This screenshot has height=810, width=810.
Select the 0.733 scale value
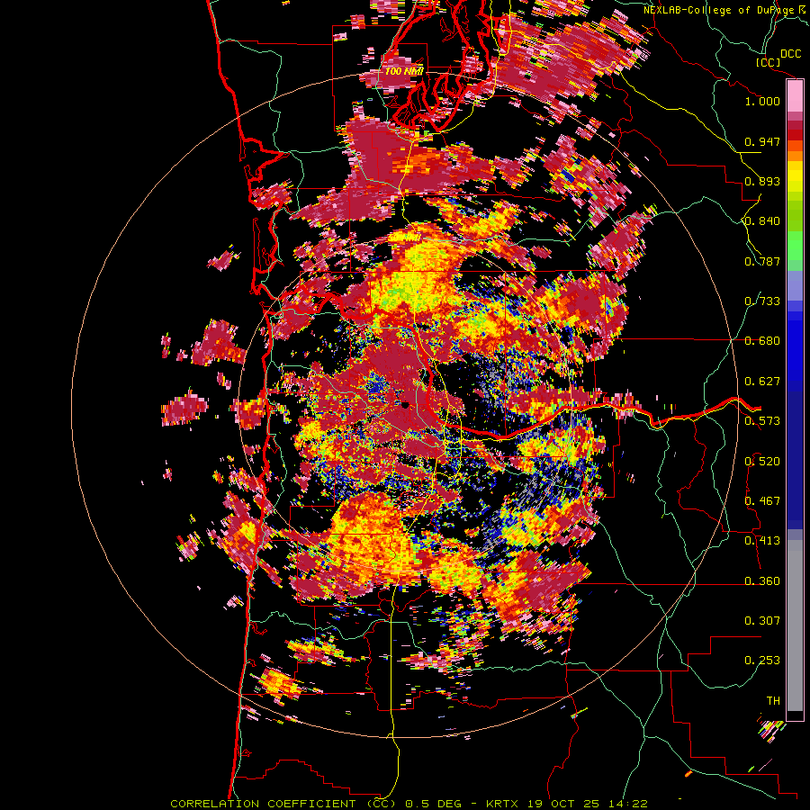[762, 301]
